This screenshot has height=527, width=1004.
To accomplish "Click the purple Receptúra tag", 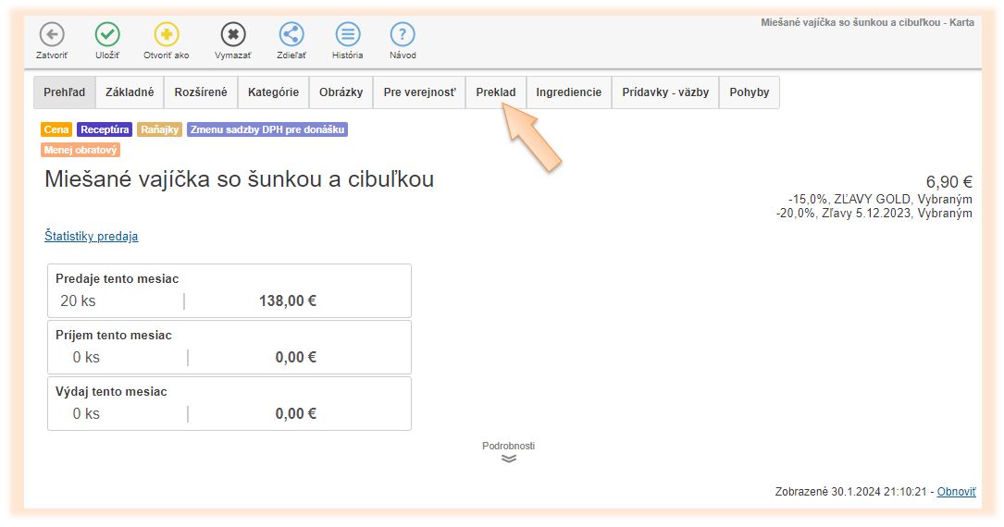I will click(x=105, y=130).
